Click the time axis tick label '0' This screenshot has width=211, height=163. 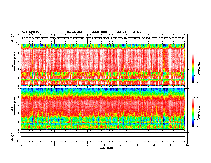coord(21,145)
